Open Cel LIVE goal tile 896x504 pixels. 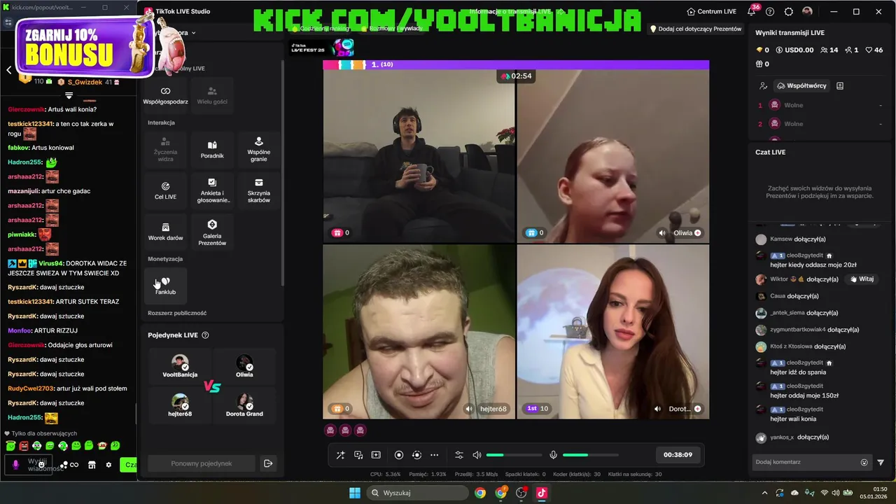[x=165, y=190]
